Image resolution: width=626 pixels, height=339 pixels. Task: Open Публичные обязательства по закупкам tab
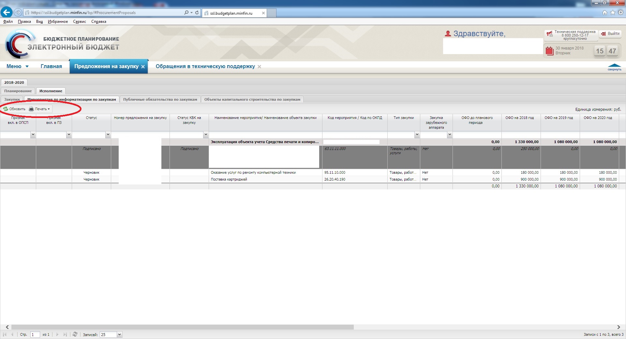(160, 99)
